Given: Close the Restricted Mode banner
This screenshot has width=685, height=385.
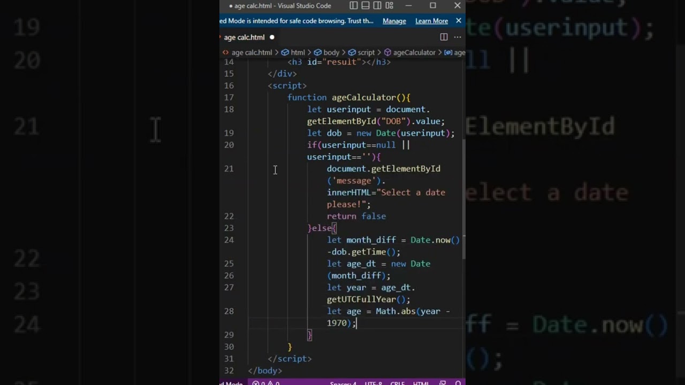Looking at the screenshot, I should coord(458,21).
